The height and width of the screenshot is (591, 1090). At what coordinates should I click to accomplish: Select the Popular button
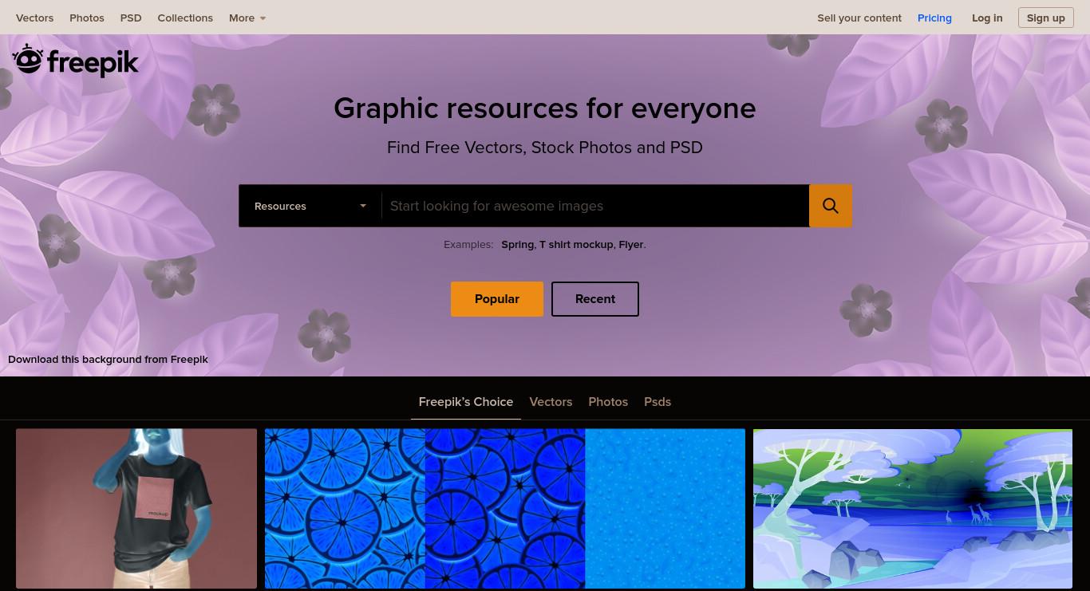497,299
